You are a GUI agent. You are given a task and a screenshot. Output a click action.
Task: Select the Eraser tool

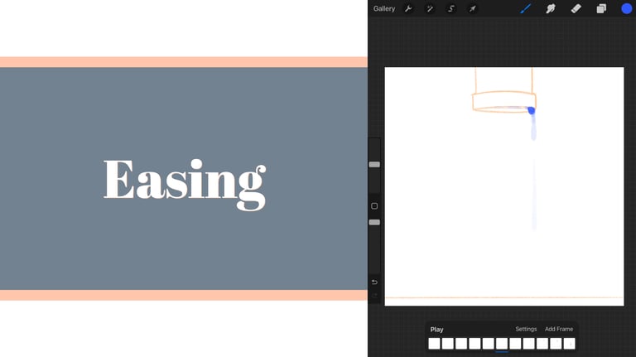pyautogui.click(x=576, y=8)
